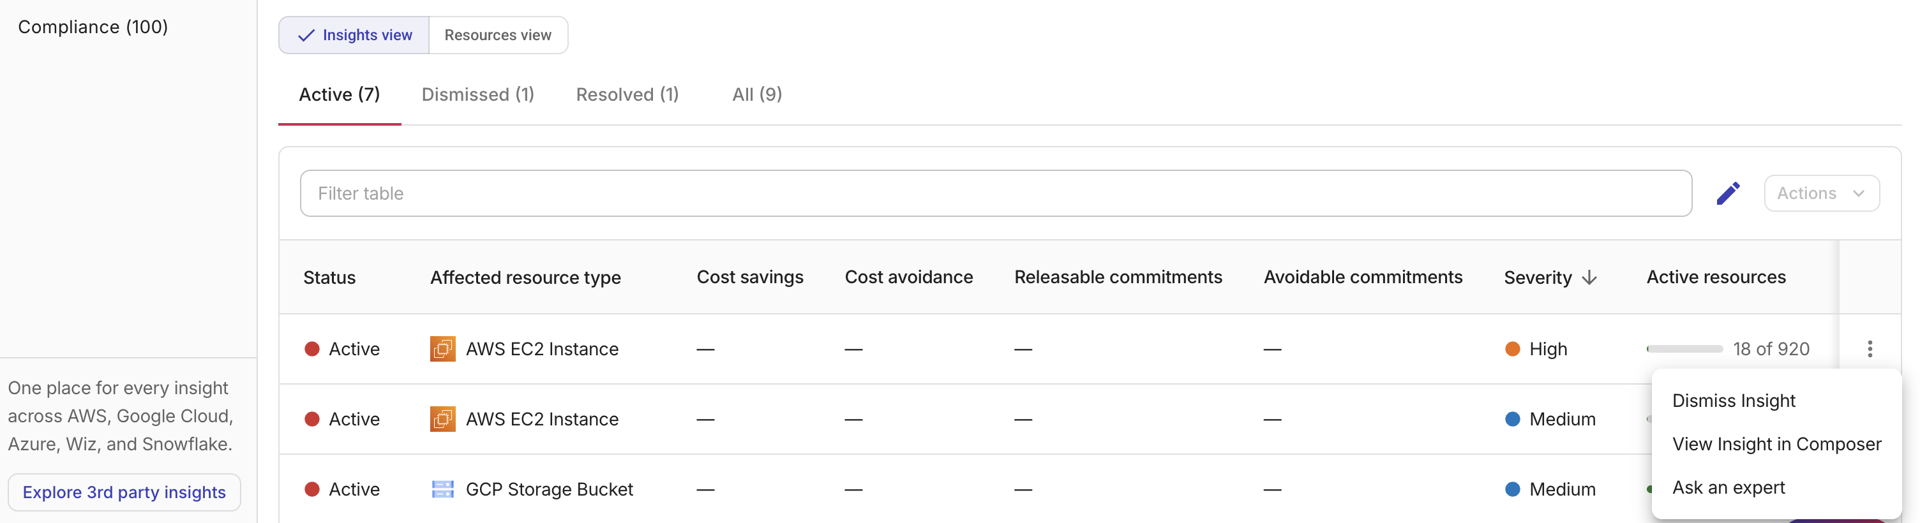Screen dimensions: 1920x523
Task: Click the orange High severity dot
Action: (1512, 349)
